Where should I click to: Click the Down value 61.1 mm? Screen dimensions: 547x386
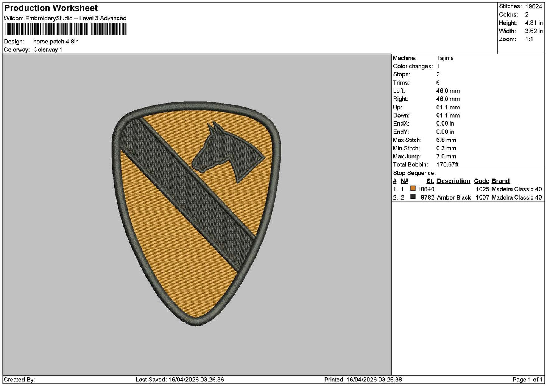coord(448,115)
